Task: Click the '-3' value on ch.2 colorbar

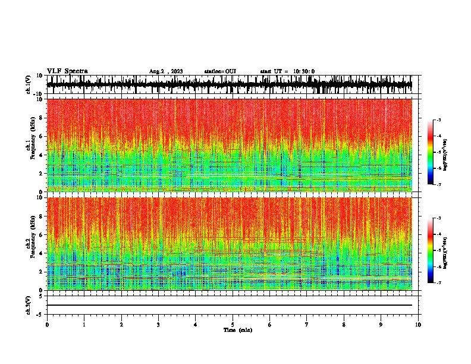Action: point(438,218)
